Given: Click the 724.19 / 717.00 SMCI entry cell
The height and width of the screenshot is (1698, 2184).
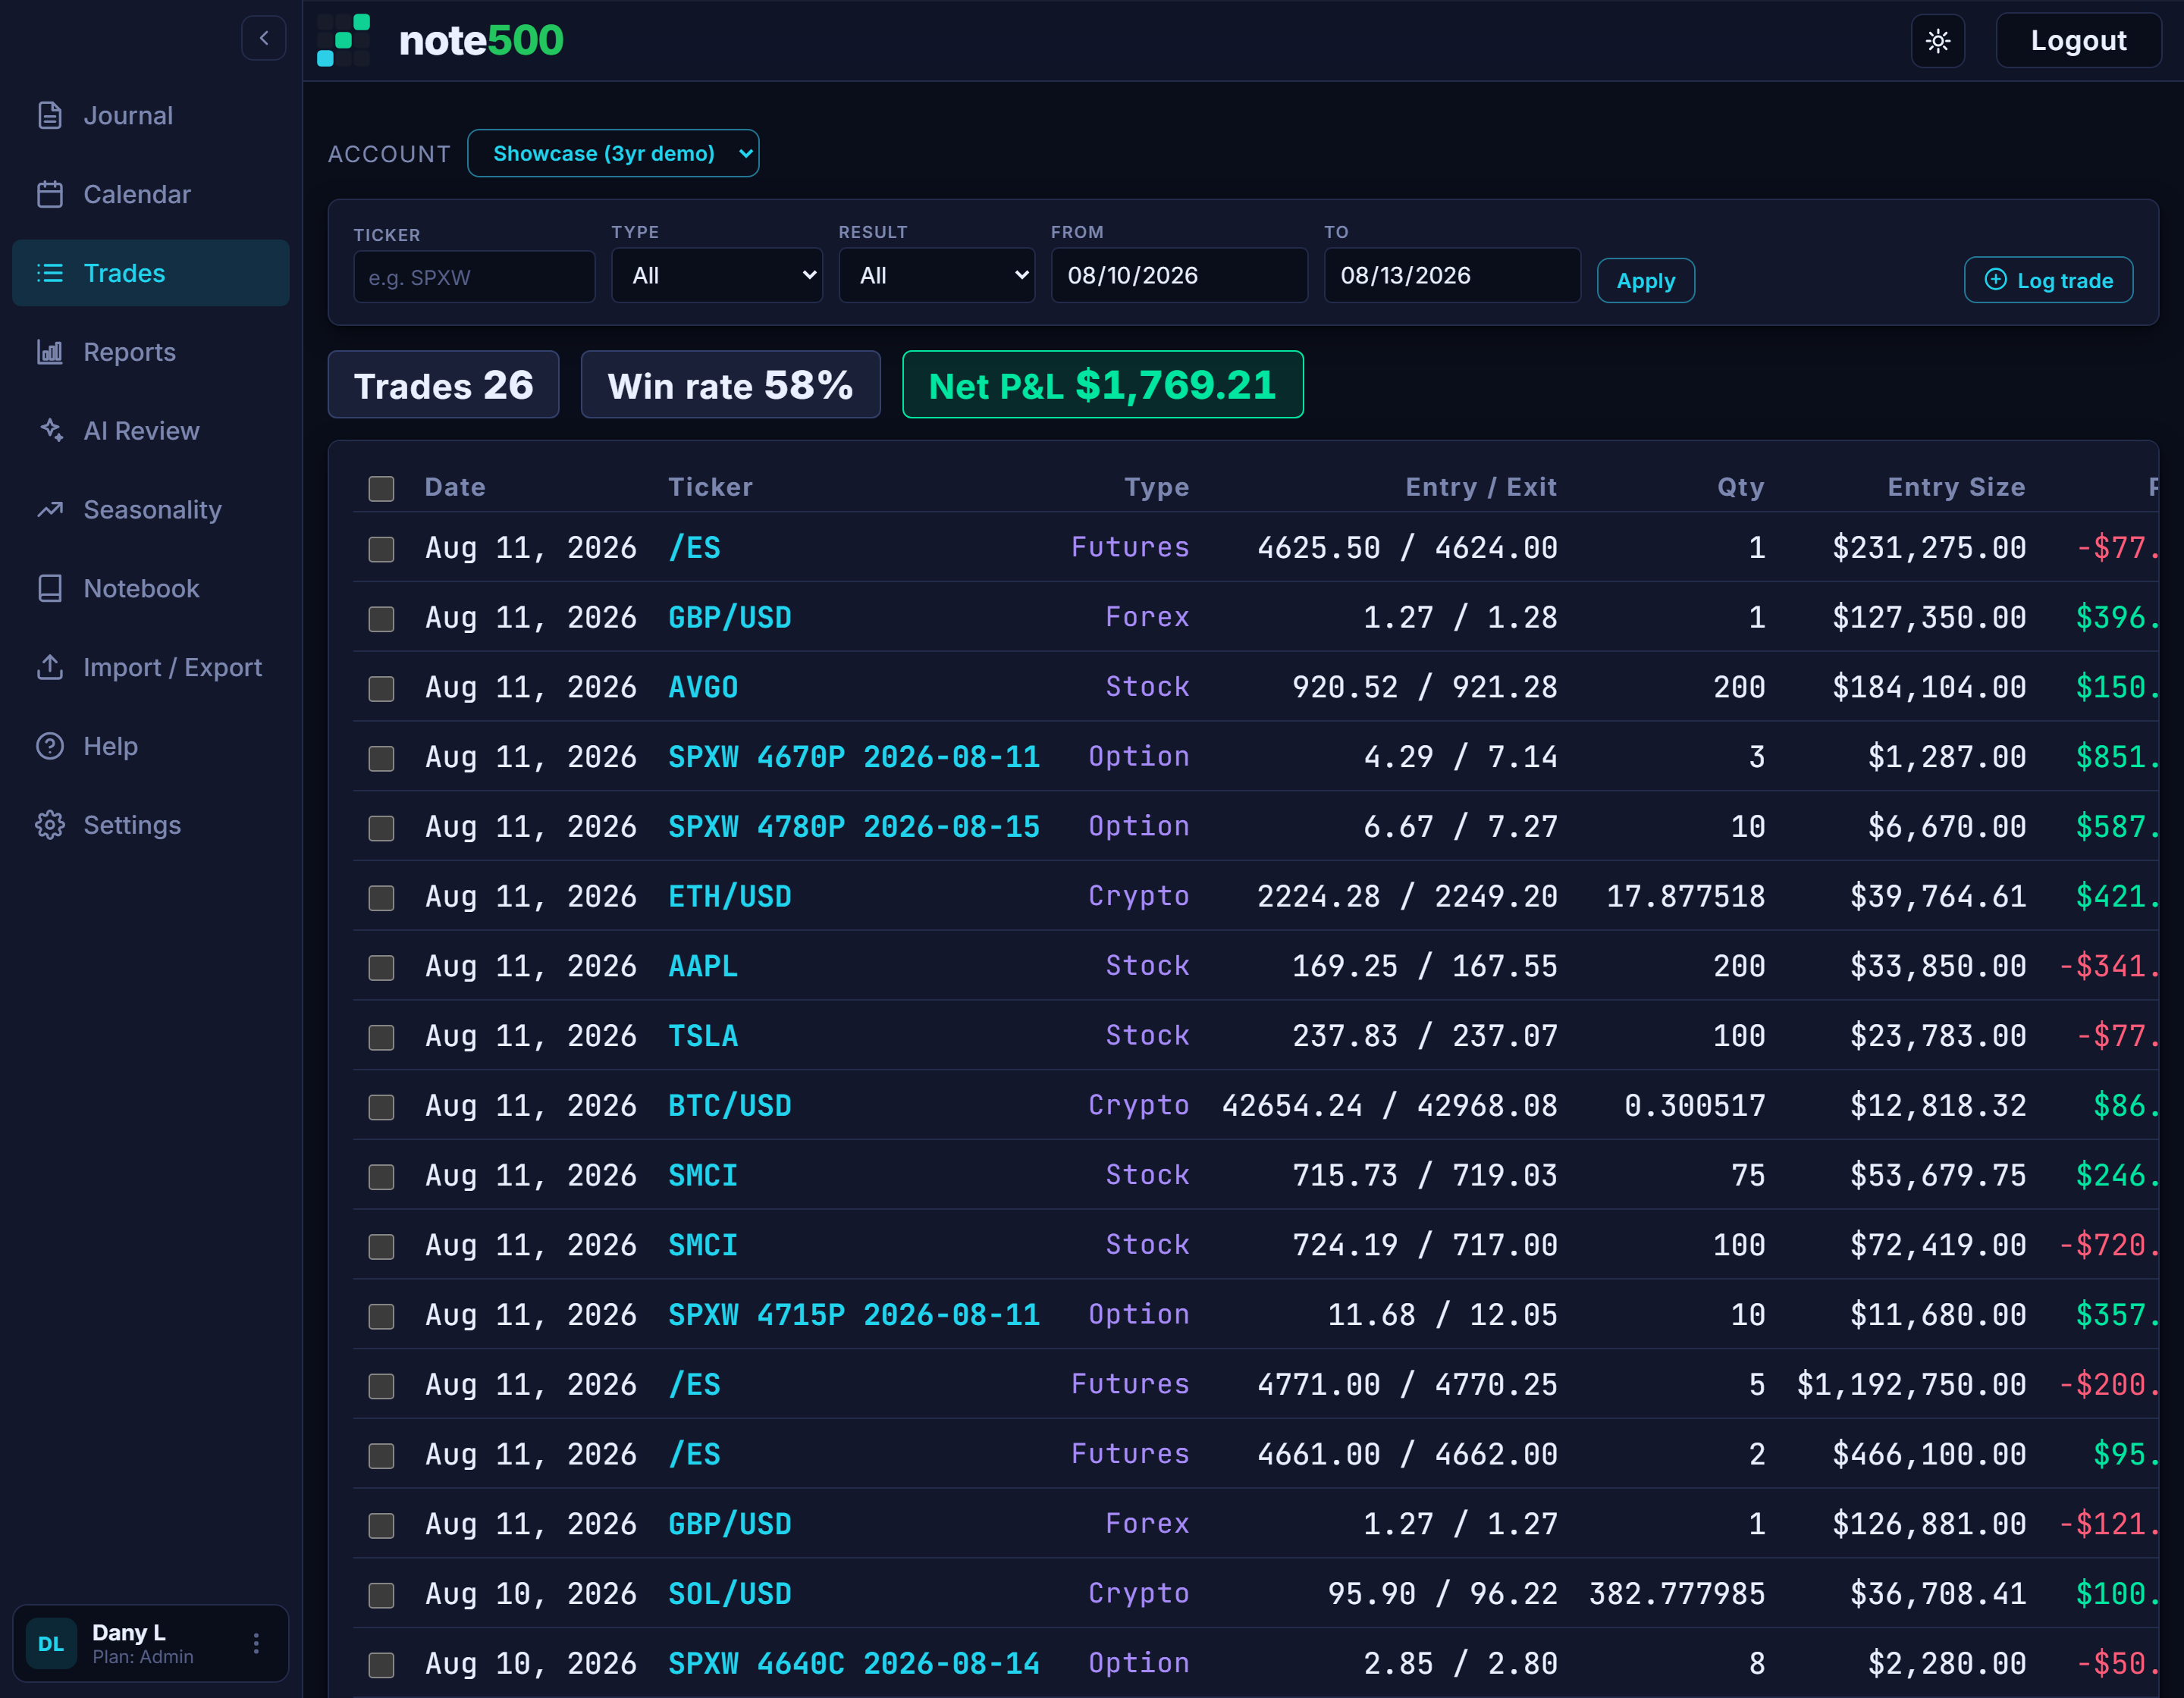Looking at the screenshot, I should (x=1425, y=1244).
